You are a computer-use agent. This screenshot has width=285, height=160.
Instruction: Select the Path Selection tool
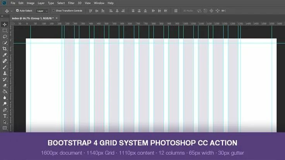pyautogui.click(x=5, y=122)
